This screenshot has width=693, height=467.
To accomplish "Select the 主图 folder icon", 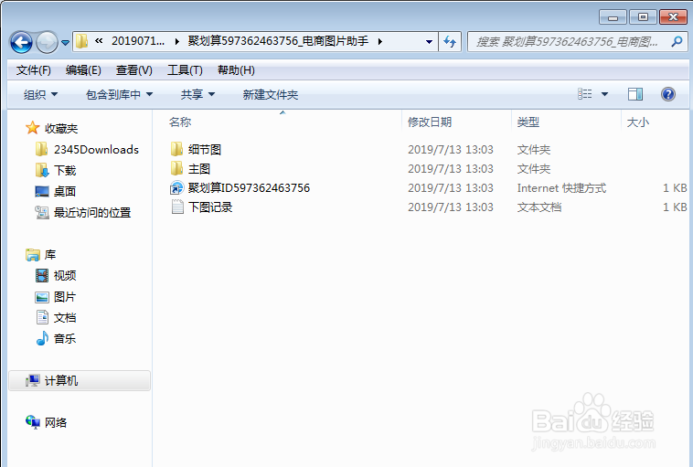I will pyautogui.click(x=176, y=168).
